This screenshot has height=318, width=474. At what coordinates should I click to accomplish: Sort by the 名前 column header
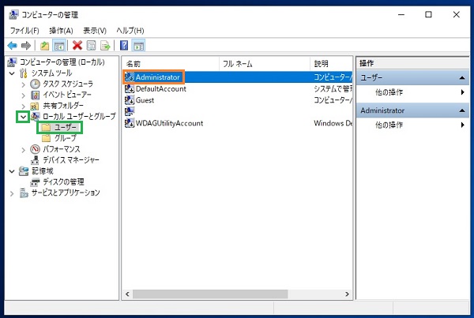pos(171,64)
